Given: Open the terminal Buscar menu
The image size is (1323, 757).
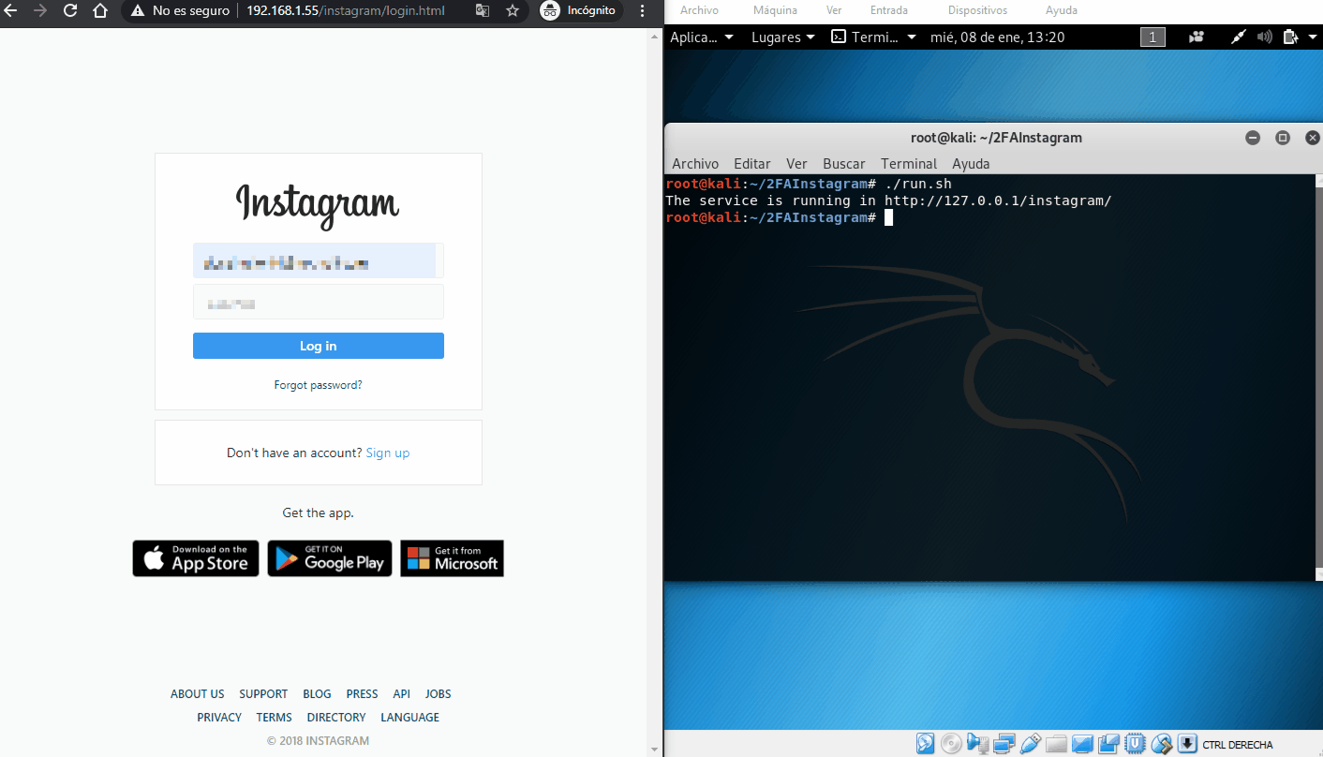Looking at the screenshot, I should pyautogui.click(x=844, y=164).
